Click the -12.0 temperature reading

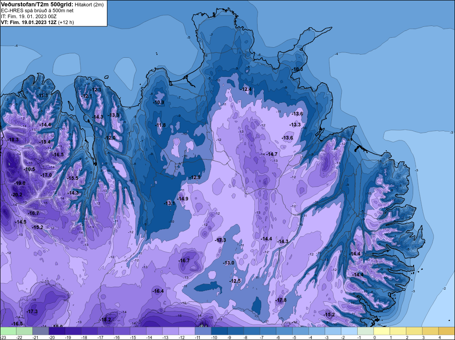(110, 138)
